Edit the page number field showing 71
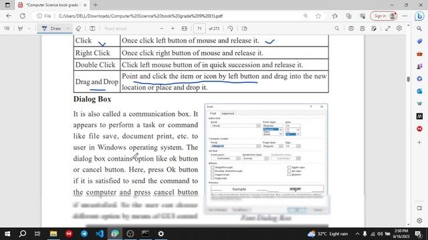428x240 pixels. pos(199,28)
